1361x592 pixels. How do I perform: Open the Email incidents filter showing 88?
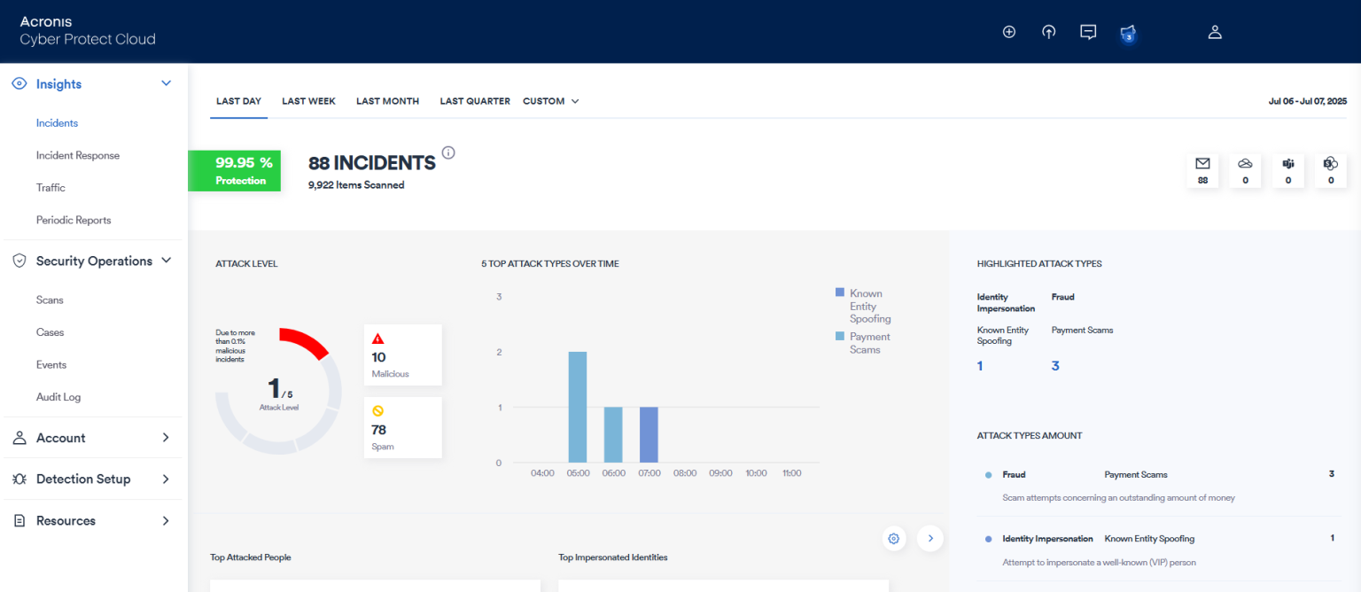pos(1202,170)
